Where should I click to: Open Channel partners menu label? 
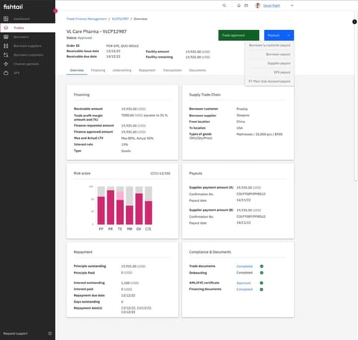(26, 64)
